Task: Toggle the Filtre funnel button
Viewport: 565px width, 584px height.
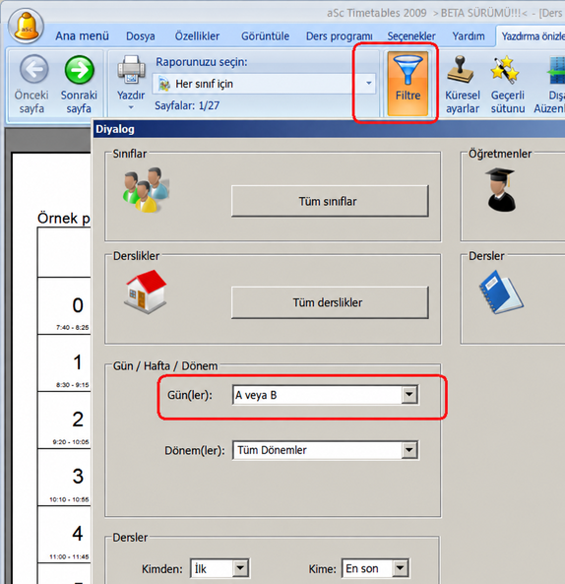Action: click(408, 84)
